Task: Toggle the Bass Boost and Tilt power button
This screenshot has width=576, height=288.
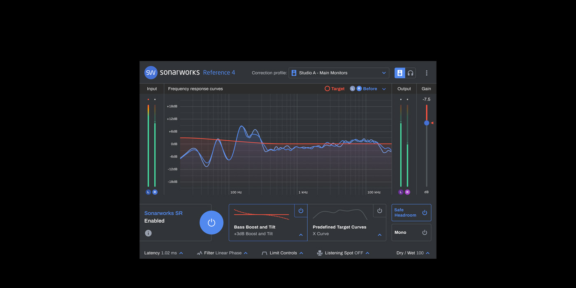Action: click(x=301, y=211)
